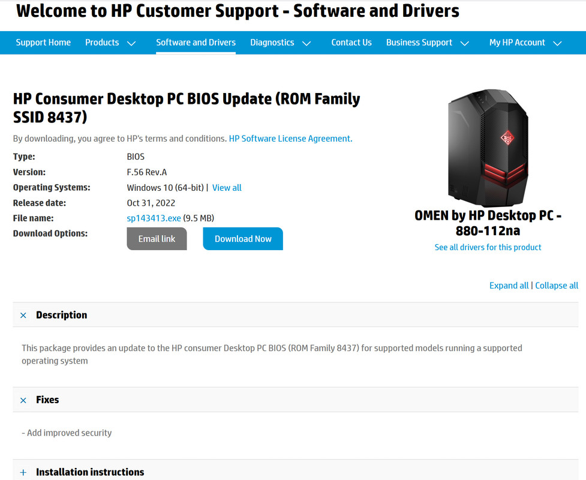Download file sp143413.exe link
The width and height of the screenshot is (586, 480).
click(154, 218)
